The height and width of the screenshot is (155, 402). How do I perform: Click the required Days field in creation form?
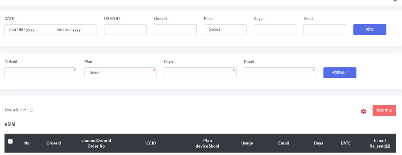point(200,73)
